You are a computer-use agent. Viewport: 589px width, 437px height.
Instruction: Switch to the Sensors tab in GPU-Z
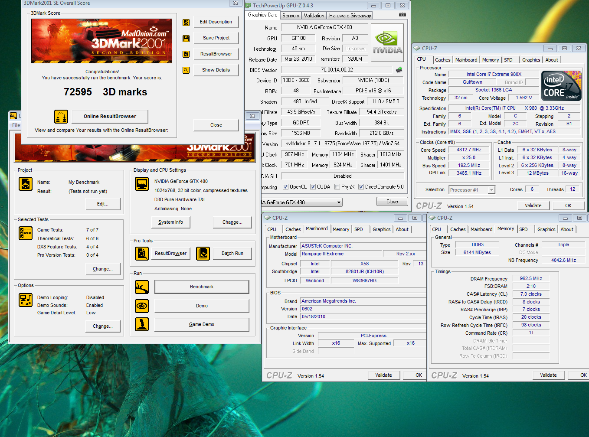[x=291, y=16]
